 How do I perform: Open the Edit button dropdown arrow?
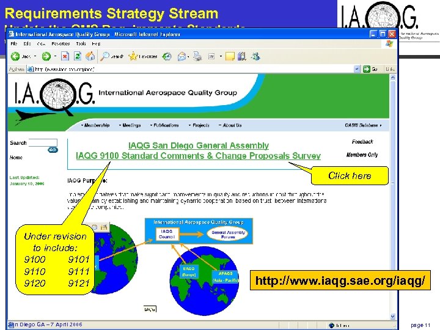[221, 56]
